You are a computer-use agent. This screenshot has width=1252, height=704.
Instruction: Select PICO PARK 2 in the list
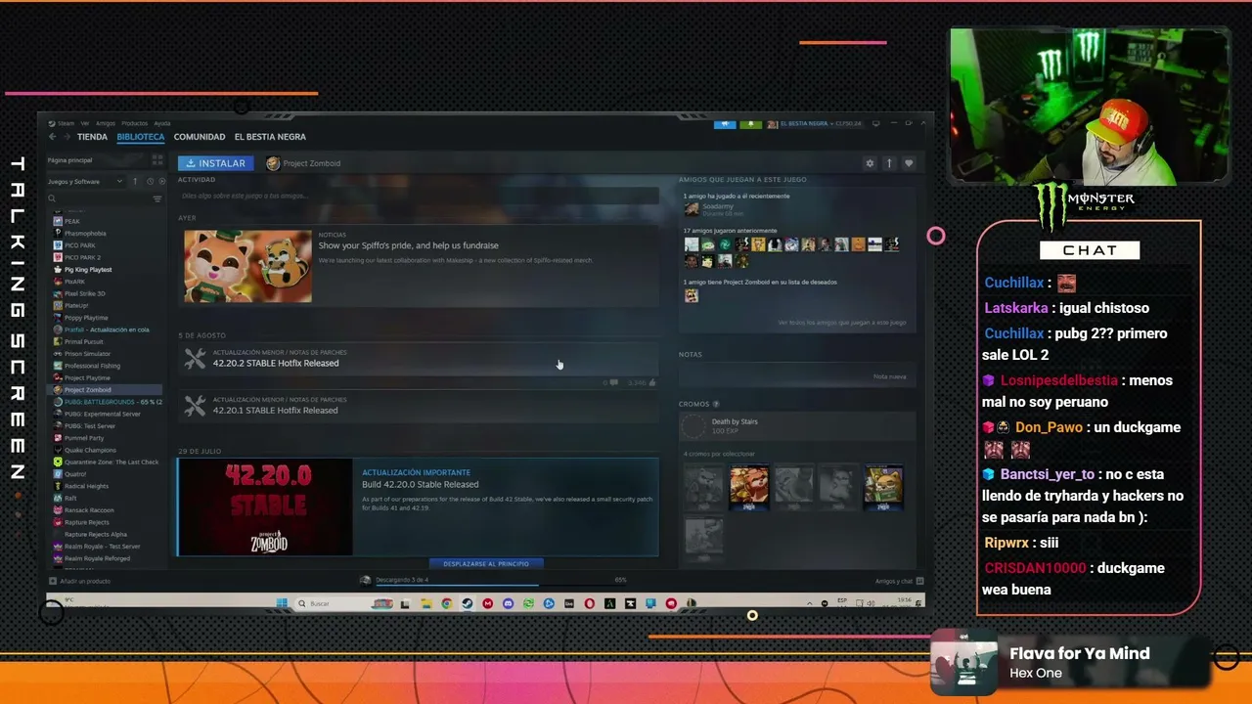pos(82,257)
